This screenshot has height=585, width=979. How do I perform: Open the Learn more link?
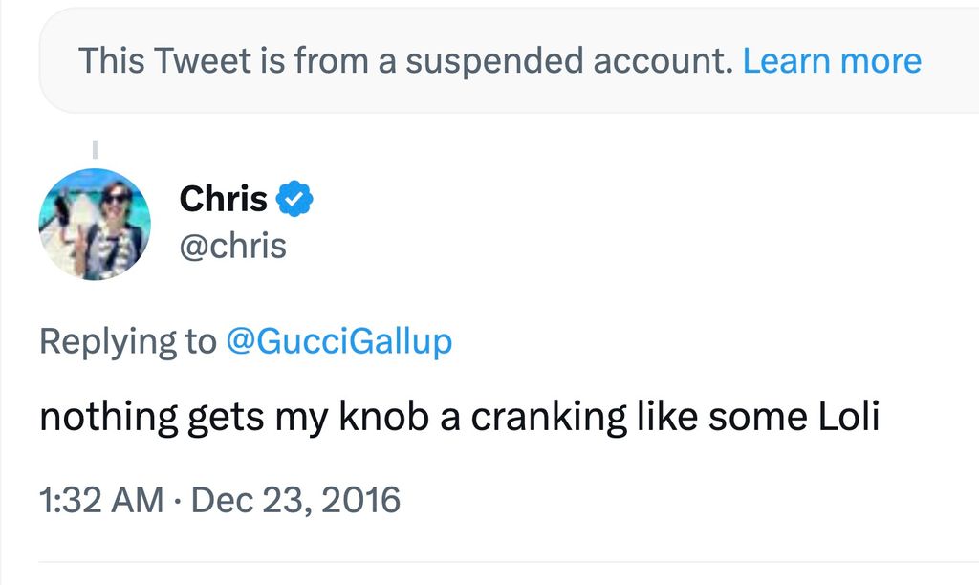[832, 62]
